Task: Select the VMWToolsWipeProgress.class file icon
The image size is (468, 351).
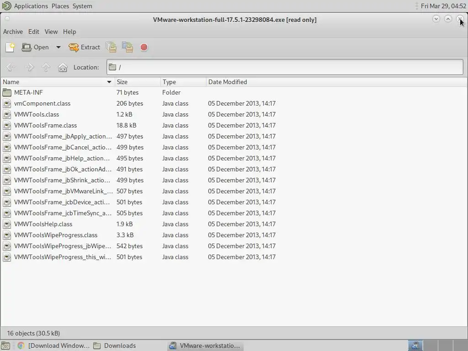Action: coord(7,235)
